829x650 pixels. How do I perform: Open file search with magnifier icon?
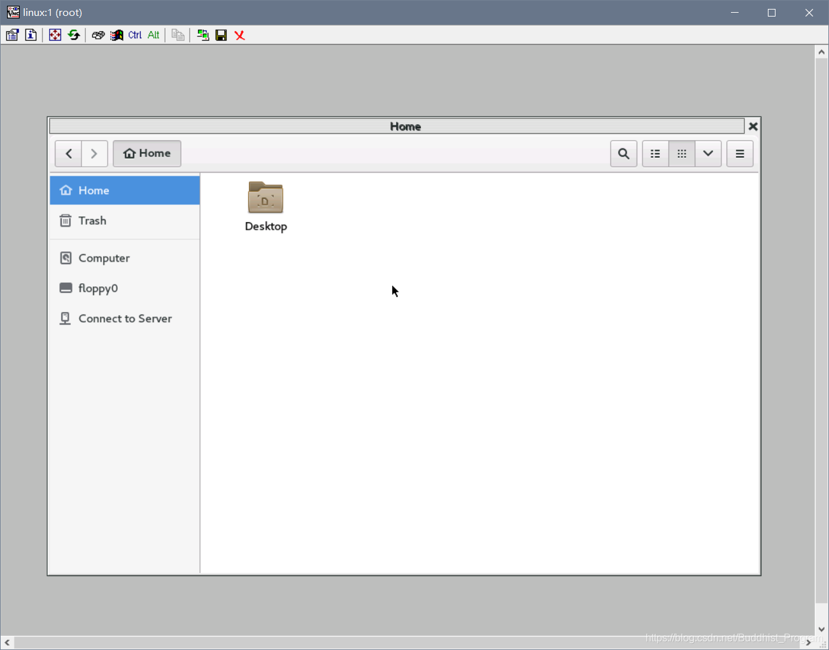[x=624, y=153]
